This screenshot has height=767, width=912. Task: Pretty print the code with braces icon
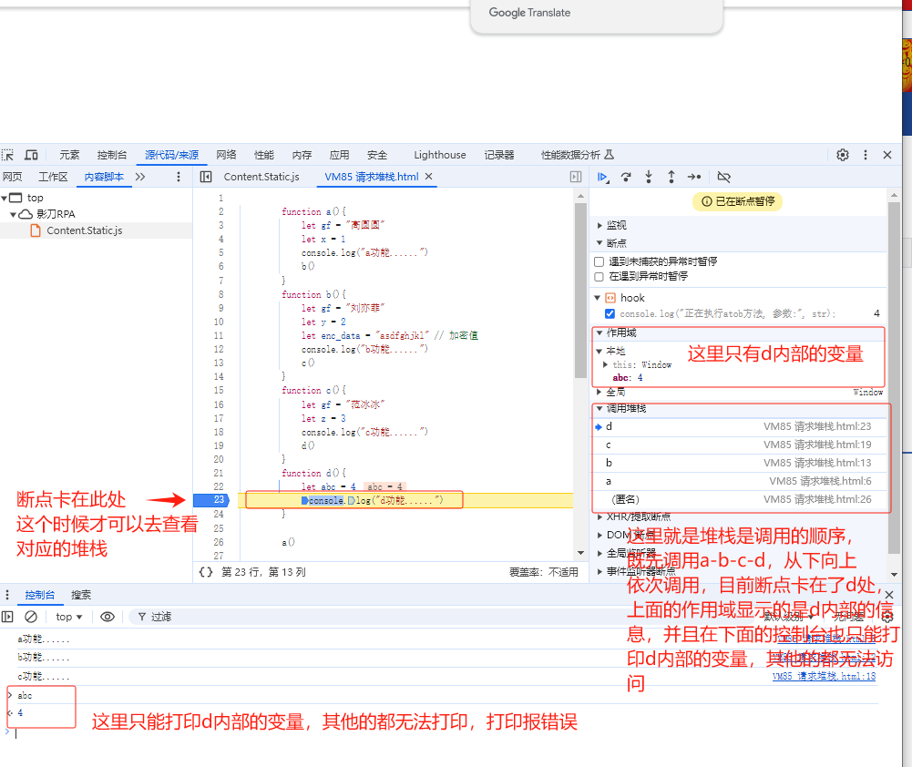tap(205, 572)
